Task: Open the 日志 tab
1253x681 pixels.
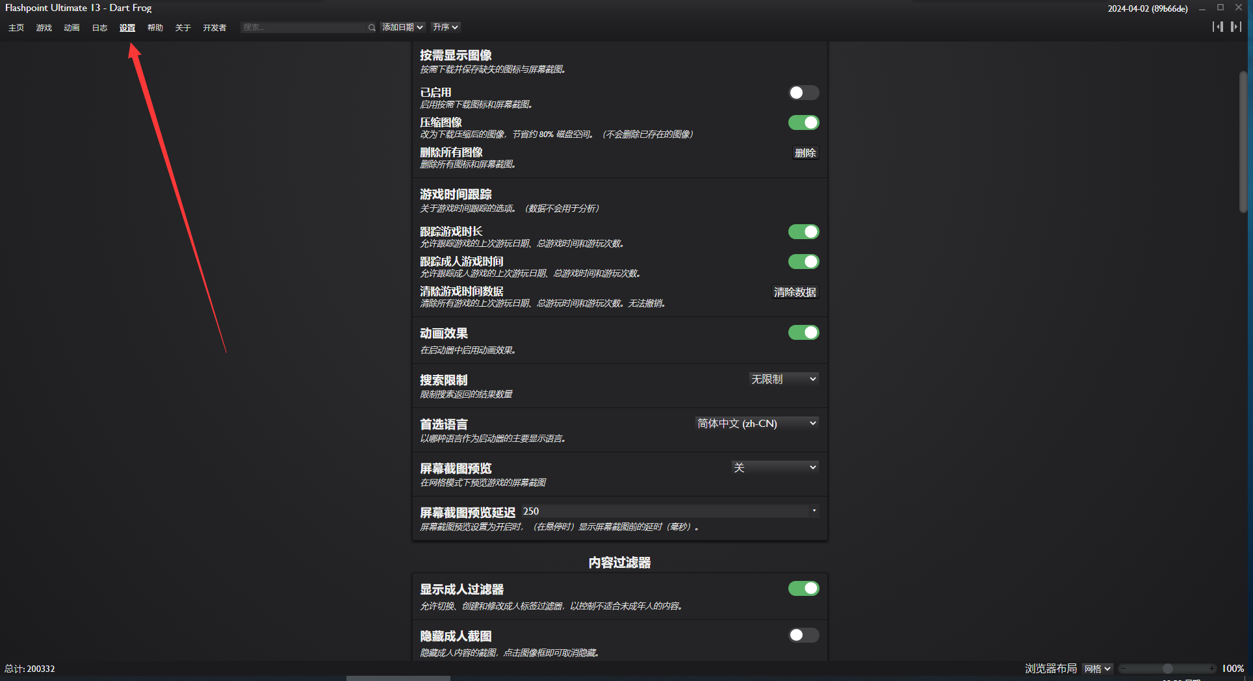Action: pyautogui.click(x=99, y=27)
